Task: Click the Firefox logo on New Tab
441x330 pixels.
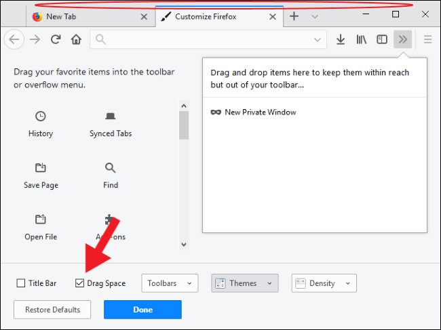Action: pos(37,16)
